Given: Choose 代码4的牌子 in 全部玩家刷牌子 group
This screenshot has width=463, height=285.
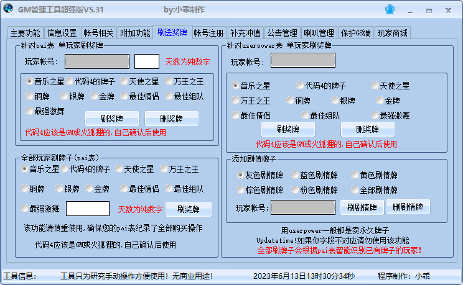Looking at the screenshot, I should point(86,169).
